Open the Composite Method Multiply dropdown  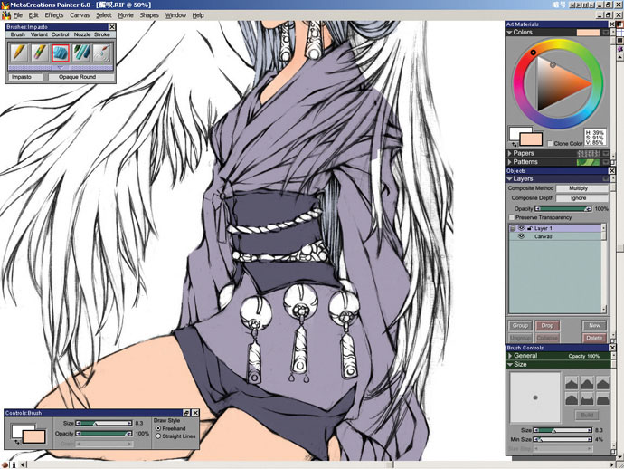581,188
